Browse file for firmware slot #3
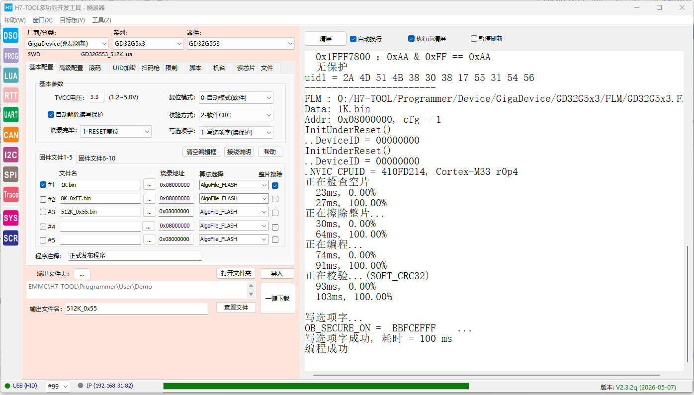 coord(149,212)
